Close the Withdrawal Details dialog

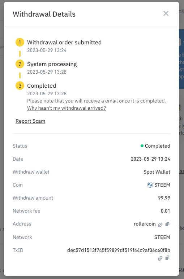(x=166, y=13)
